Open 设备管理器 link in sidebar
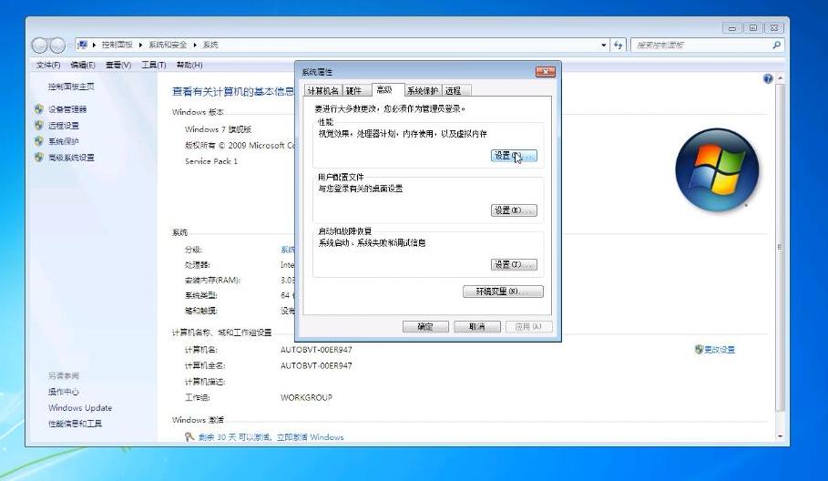This screenshot has width=828, height=481. coord(67,109)
